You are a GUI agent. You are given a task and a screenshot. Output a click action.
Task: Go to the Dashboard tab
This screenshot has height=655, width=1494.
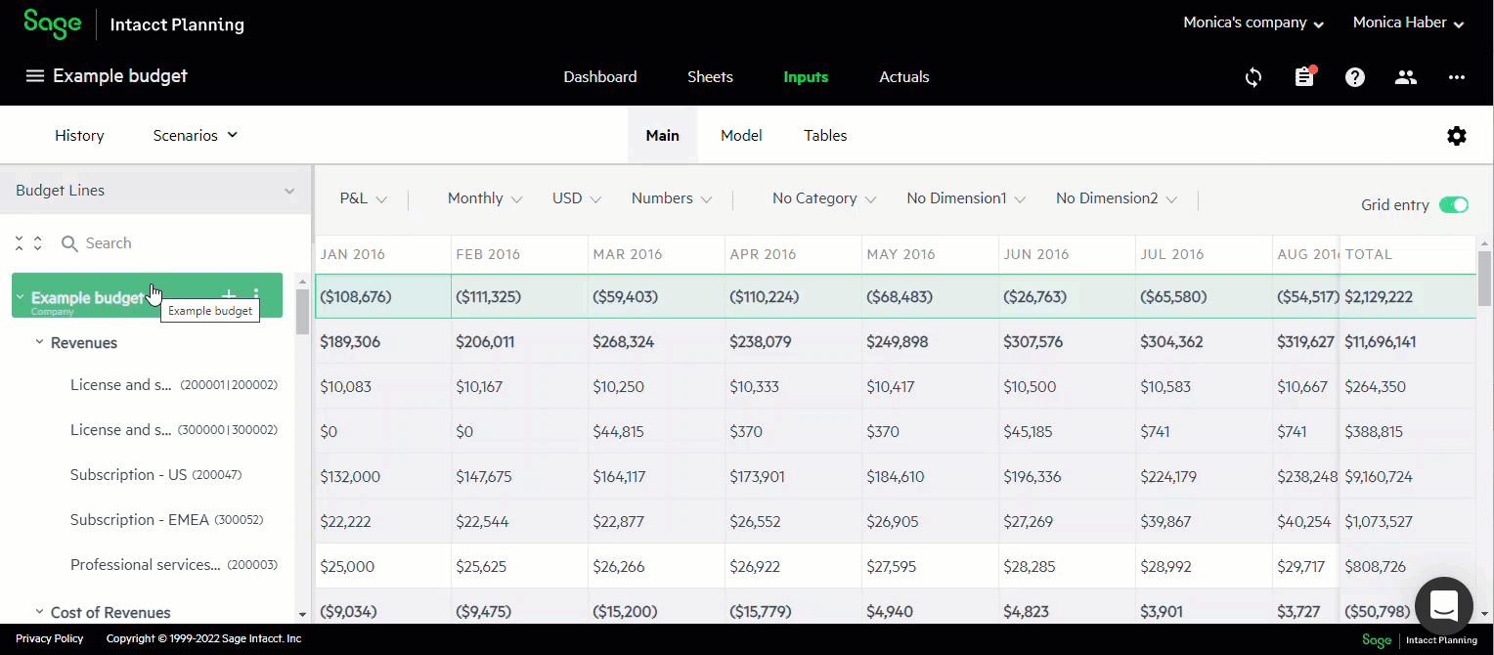[x=600, y=77]
